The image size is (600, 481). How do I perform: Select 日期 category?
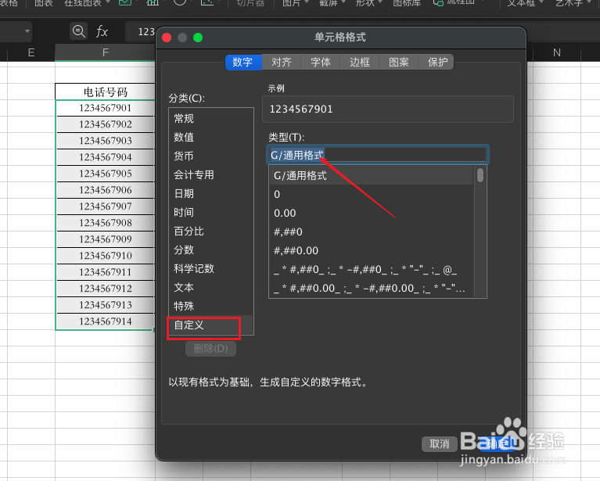tap(210, 194)
